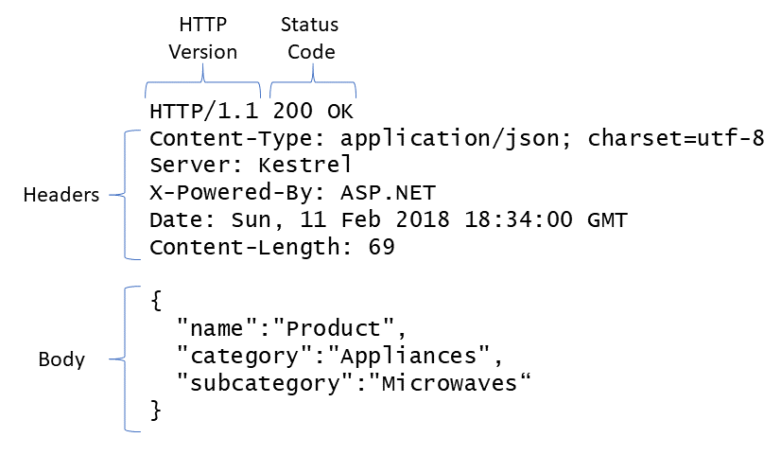
Task: Click the Content-Length: 69 header line
Action: click(271, 249)
